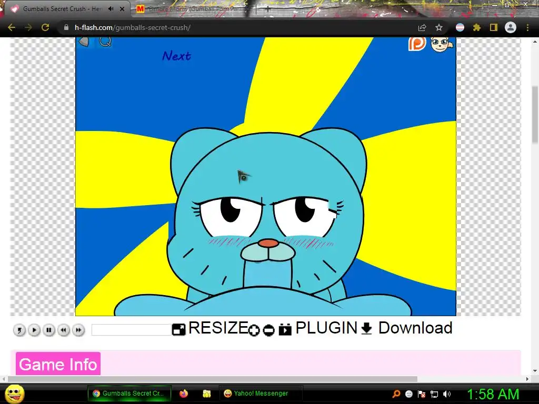Click the scroll up arrow
539x404 pixels.
pos(535,42)
